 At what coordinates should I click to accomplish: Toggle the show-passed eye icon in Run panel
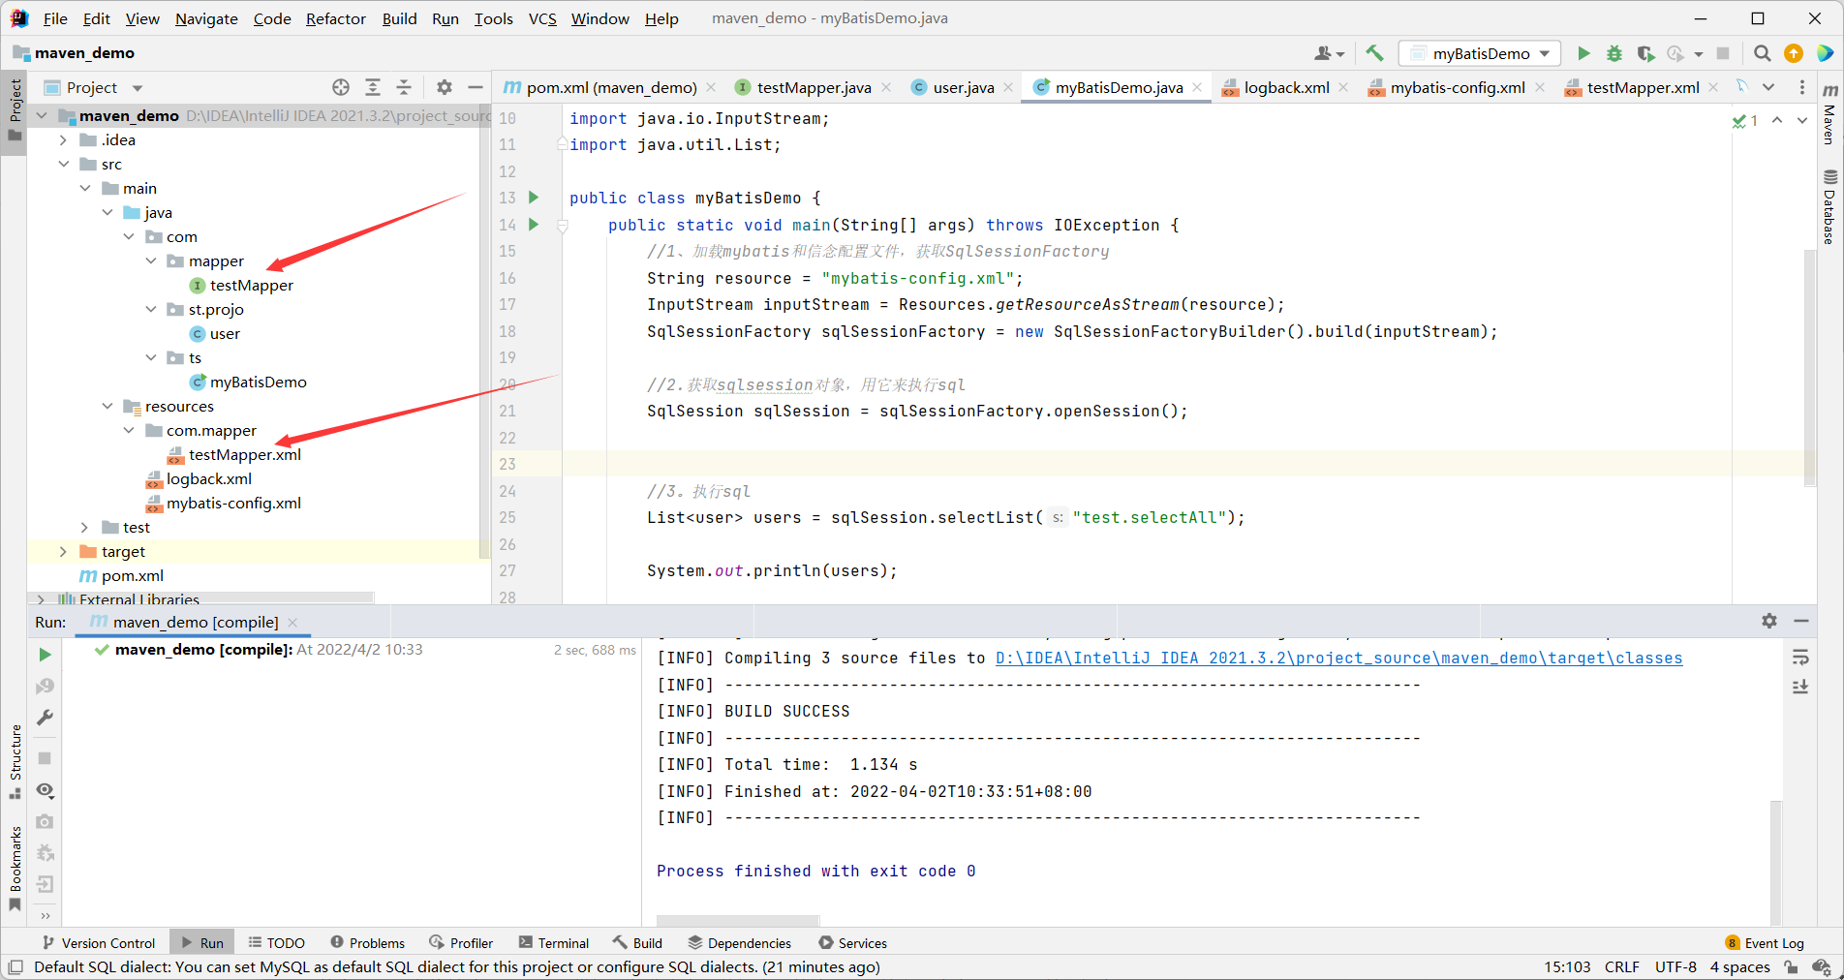(45, 790)
